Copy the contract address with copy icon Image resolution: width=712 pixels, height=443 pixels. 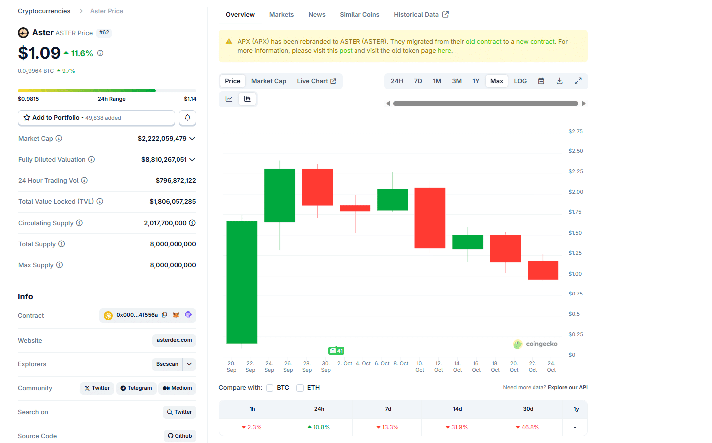(x=164, y=315)
